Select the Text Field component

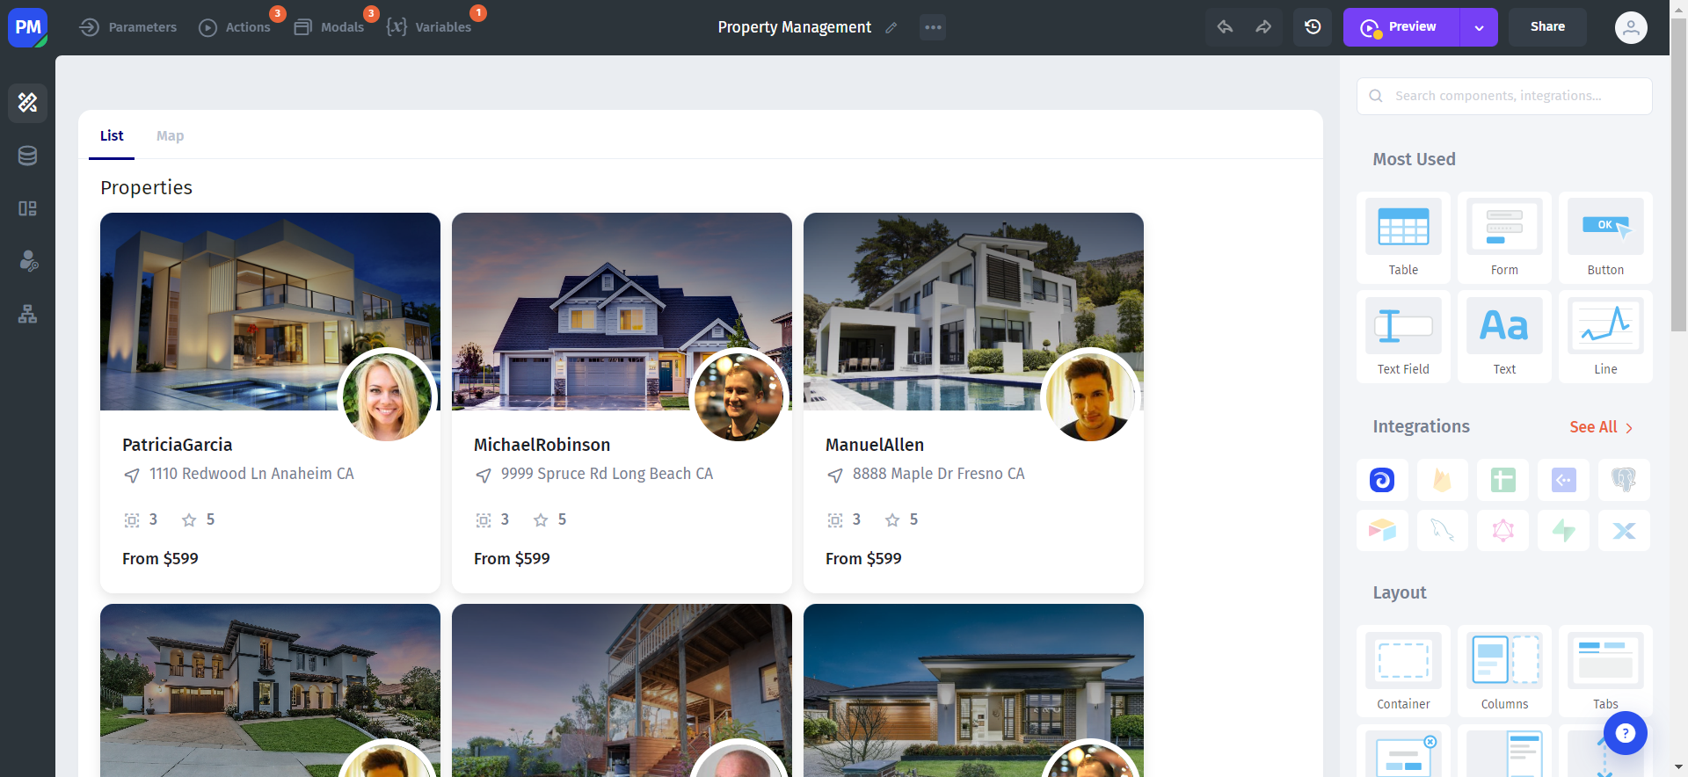click(1403, 337)
